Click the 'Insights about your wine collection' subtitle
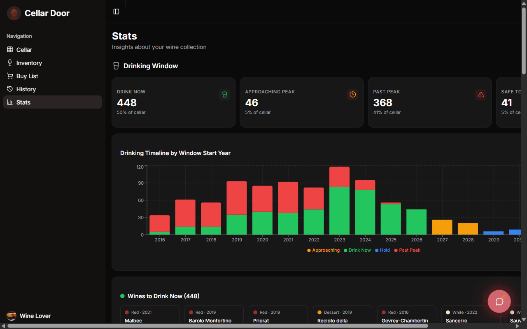Viewport: 527px width, 329px height. pyautogui.click(x=159, y=47)
